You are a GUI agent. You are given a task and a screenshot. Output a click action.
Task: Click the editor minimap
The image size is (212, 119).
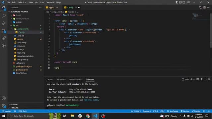coord(200,16)
